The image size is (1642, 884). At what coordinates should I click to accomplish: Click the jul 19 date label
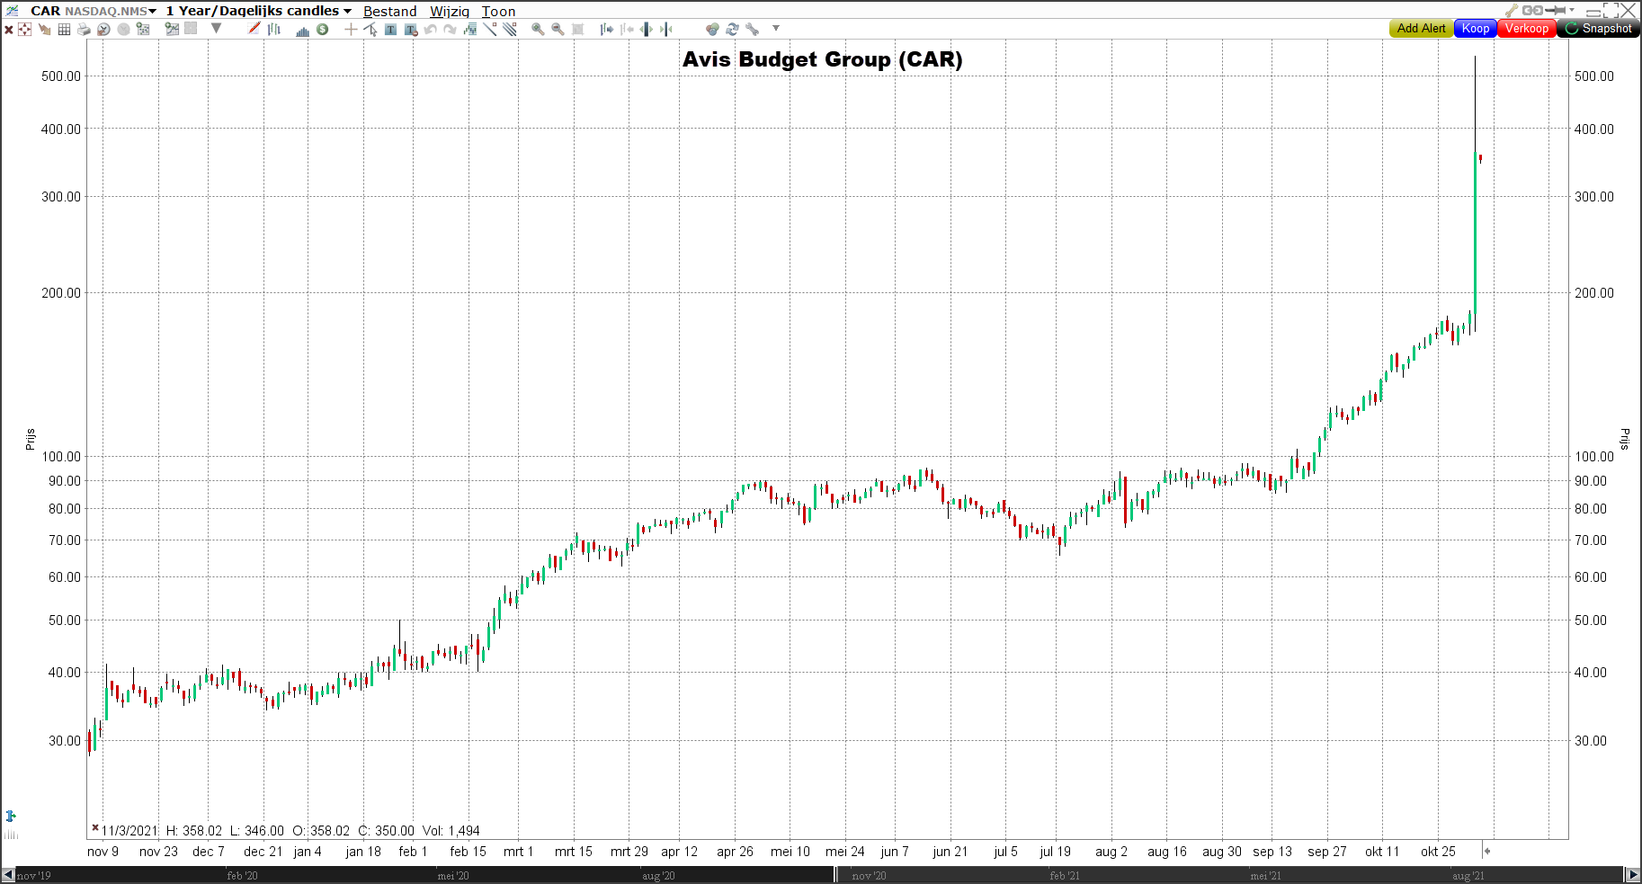pyautogui.click(x=1055, y=852)
